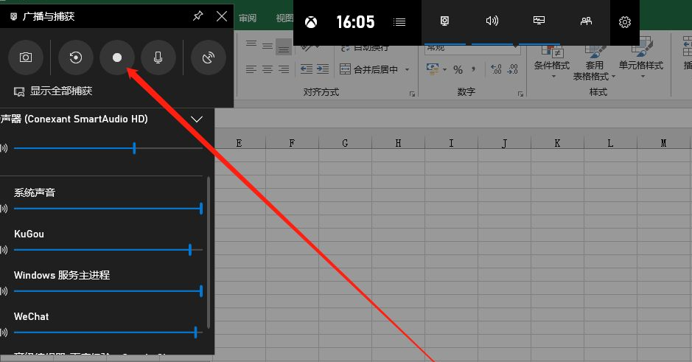
Task: Record the last moments replay icon
Action: [x=75, y=58]
